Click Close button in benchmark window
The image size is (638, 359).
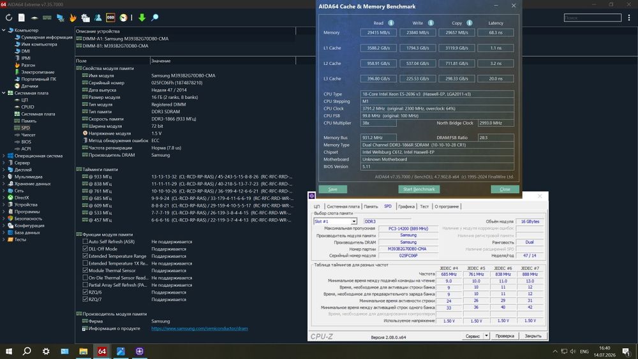click(505, 189)
